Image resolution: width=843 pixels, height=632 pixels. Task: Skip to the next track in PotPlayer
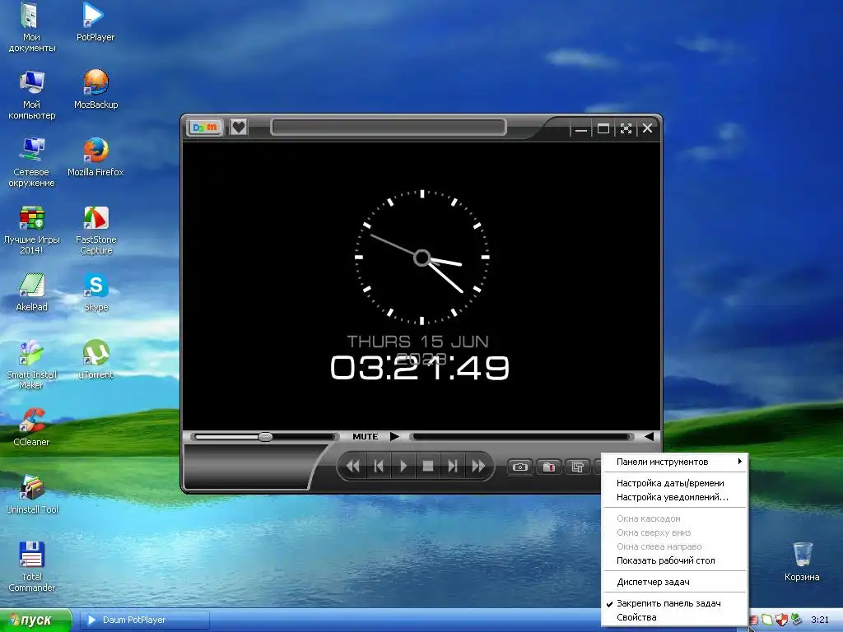(453, 466)
